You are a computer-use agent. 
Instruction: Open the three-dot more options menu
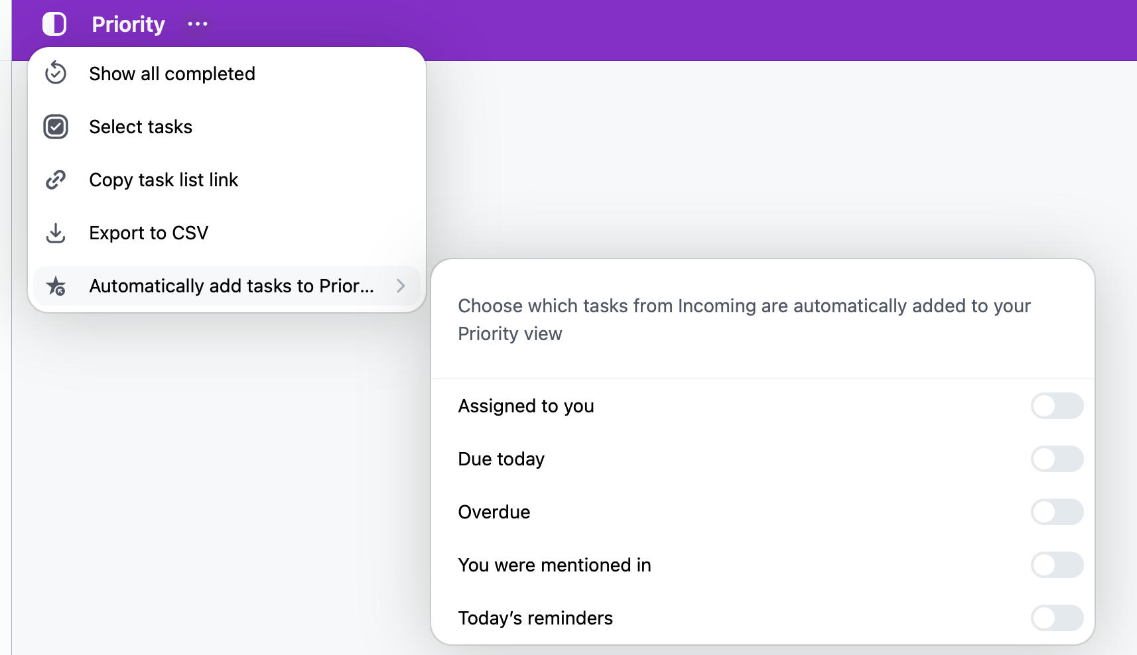198,24
